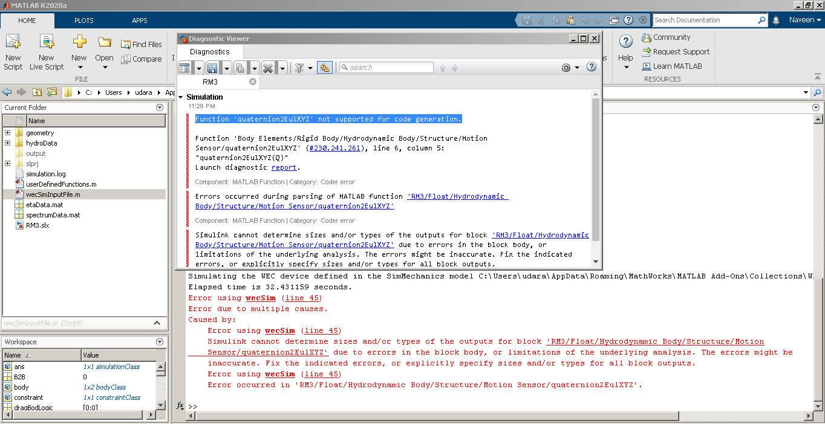Click the clear diagnostics X icon
The height and width of the screenshot is (424, 825).
coord(268,68)
